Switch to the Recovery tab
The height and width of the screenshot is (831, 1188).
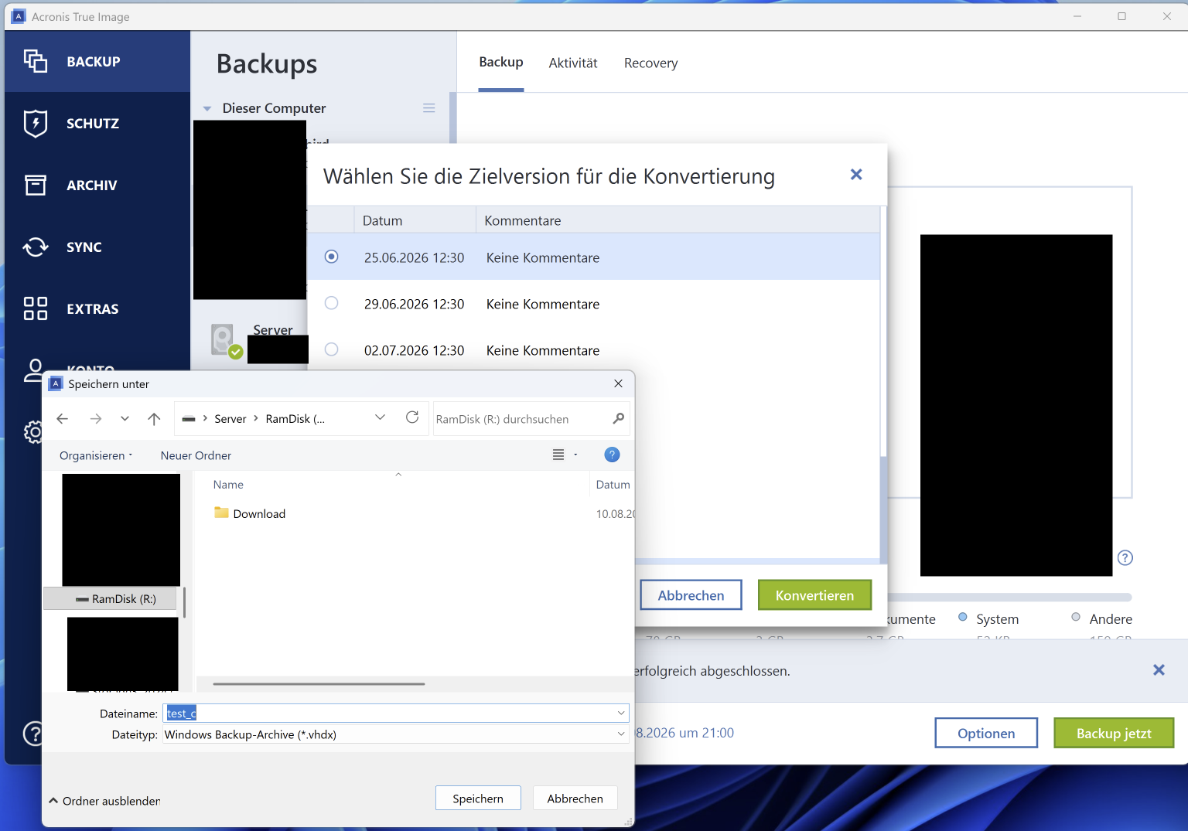tap(650, 63)
